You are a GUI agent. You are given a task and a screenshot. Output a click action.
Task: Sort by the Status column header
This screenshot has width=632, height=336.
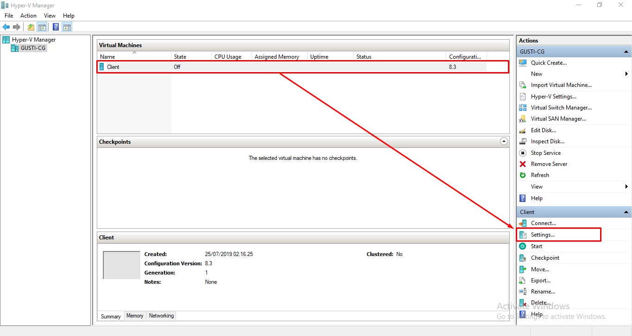[400, 57]
